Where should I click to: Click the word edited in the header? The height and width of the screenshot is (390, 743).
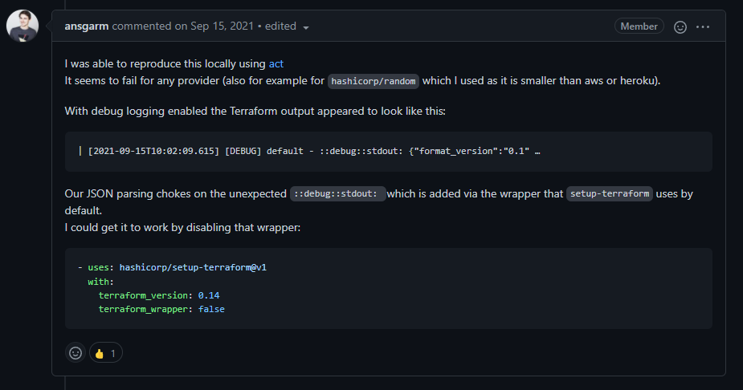[280, 26]
